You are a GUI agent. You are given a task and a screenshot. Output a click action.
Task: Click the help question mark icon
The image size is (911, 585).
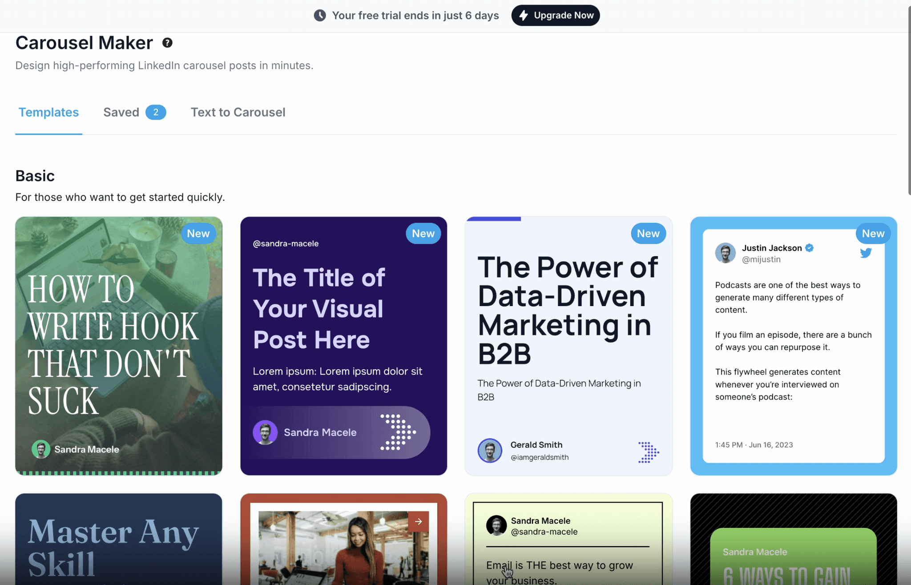(167, 43)
